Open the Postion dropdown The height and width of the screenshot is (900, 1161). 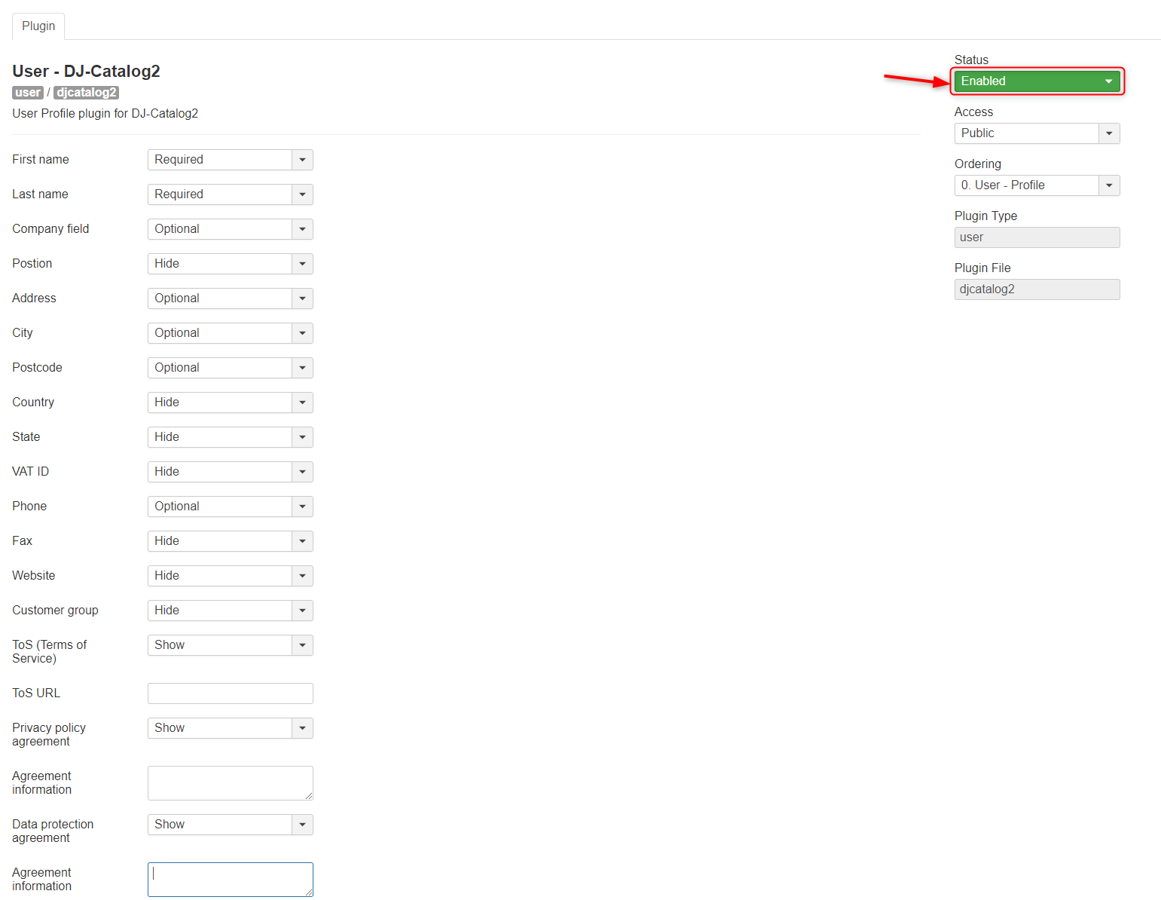point(231,264)
